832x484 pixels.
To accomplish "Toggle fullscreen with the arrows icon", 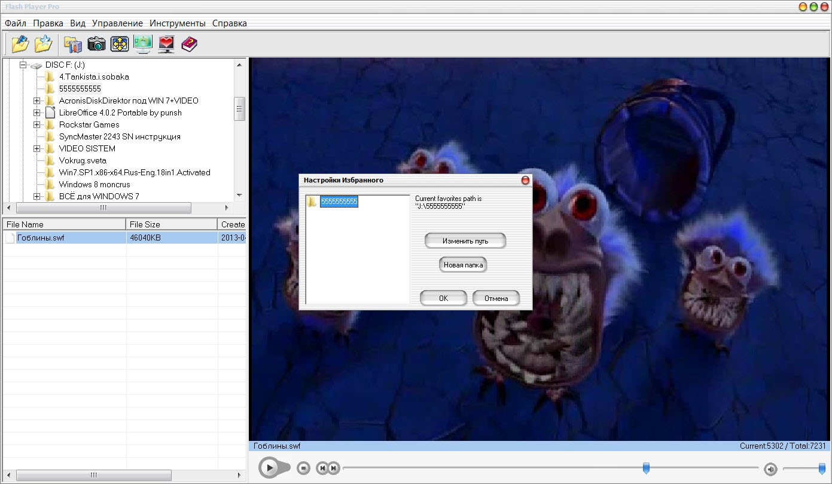I will point(120,44).
